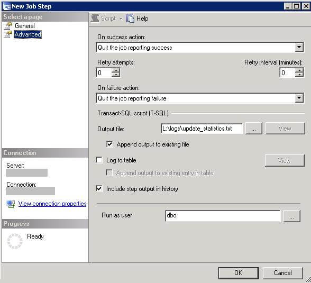The width and height of the screenshot is (311, 283).
Task: Open the General page
Action: pyautogui.click(x=24, y=26)
